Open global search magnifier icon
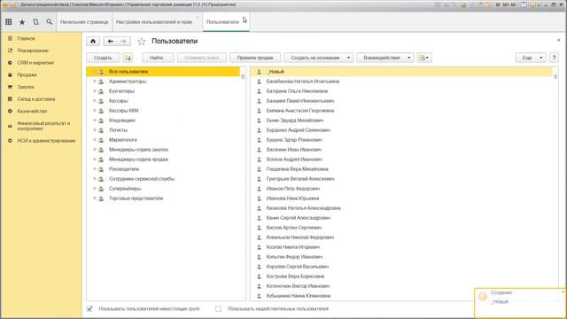567x319 pixels. point(50,22)
